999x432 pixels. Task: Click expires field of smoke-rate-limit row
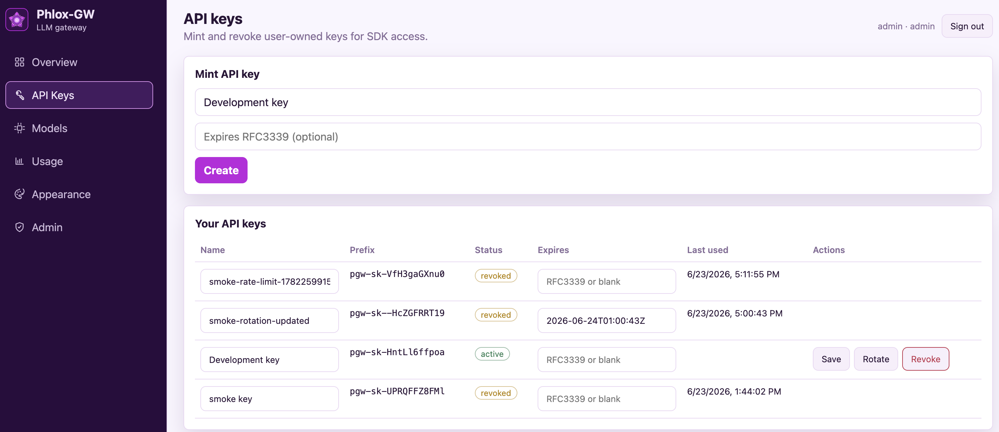pyautogui.click(x=606, y=281)
